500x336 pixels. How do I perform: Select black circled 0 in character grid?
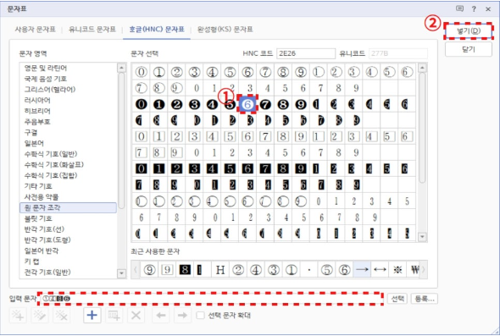click(142, 104)
